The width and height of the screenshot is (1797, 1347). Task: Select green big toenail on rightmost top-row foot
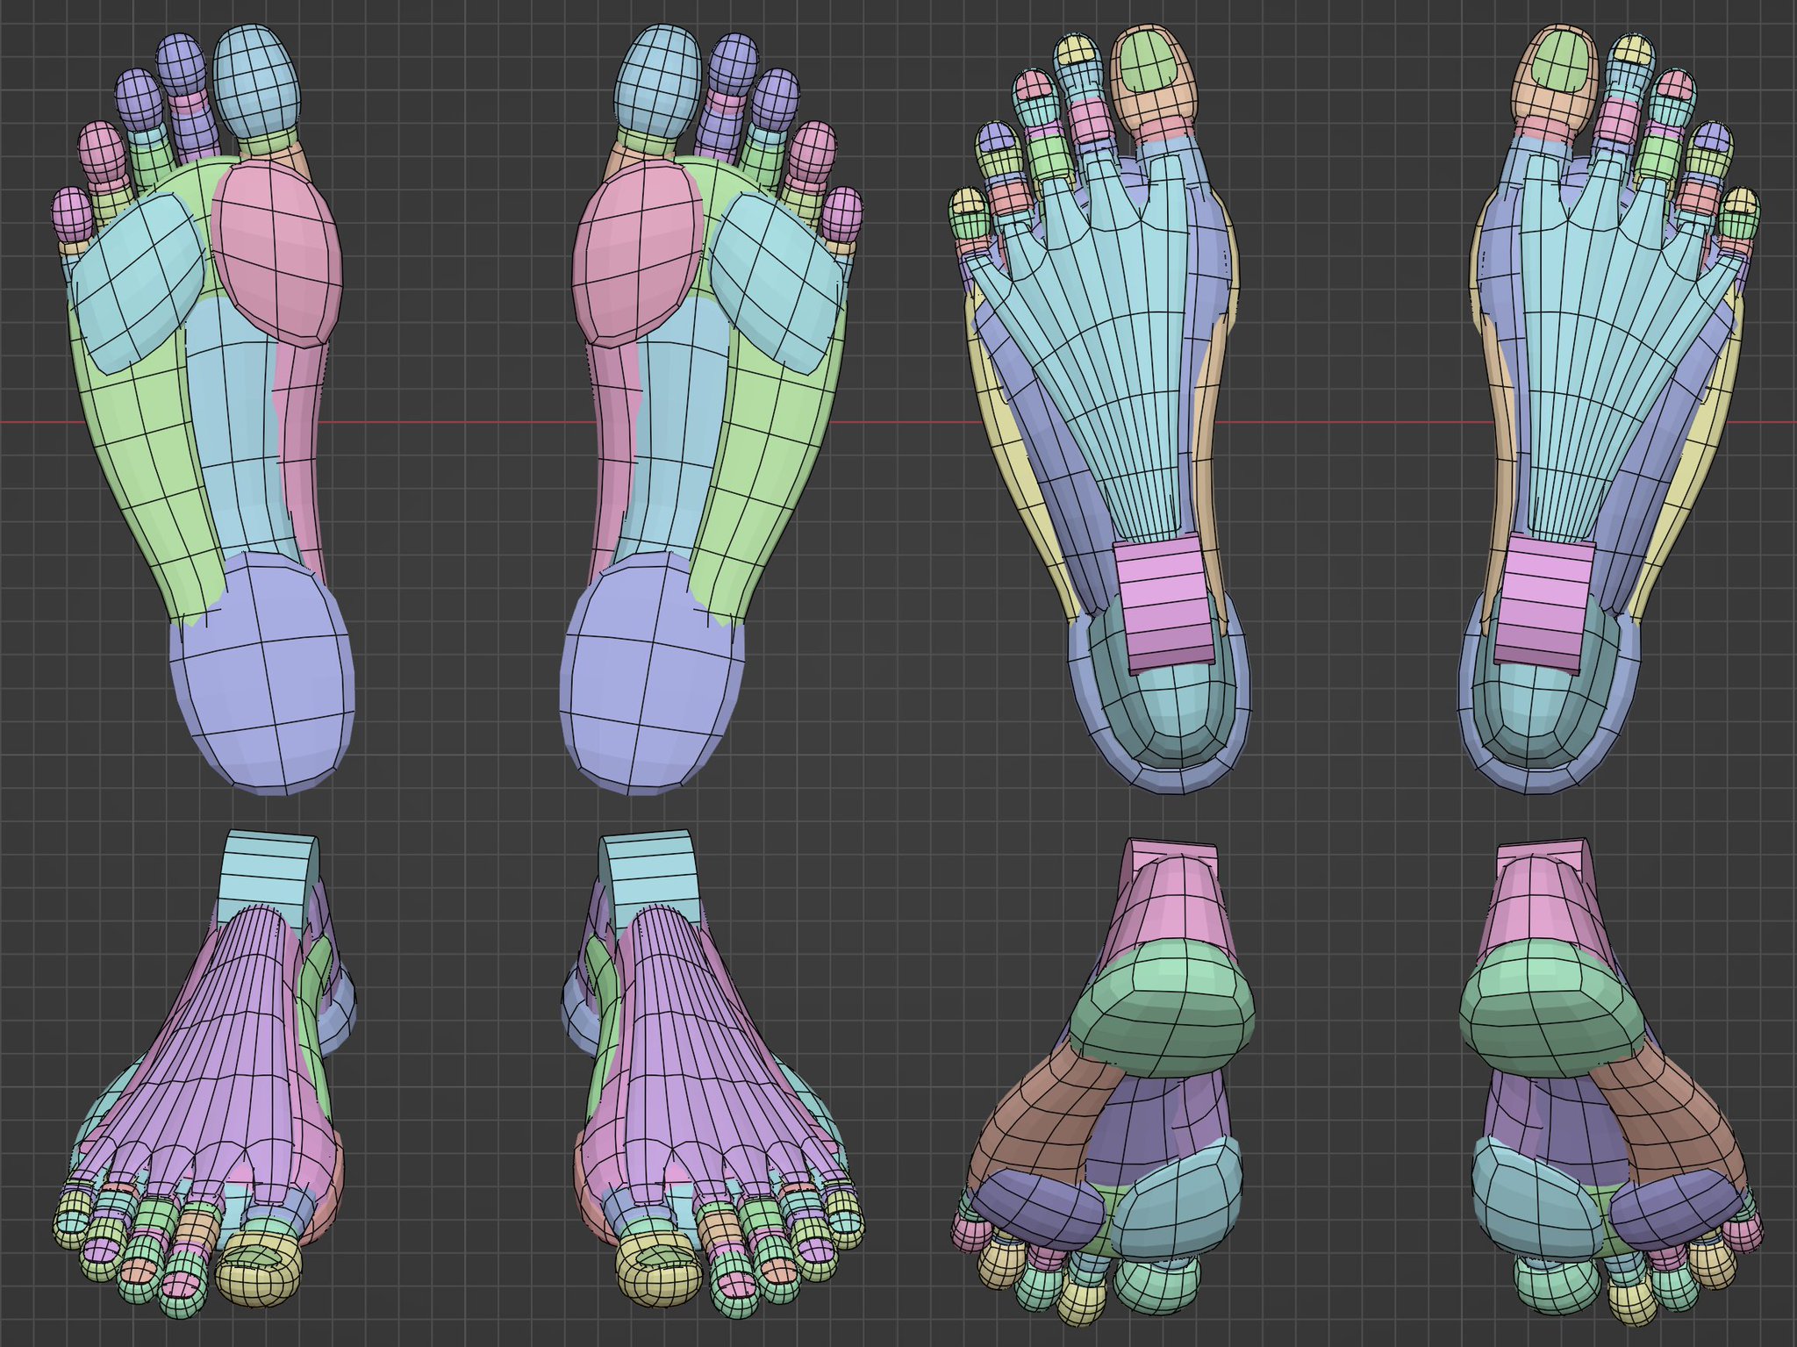click(1562, 60)
